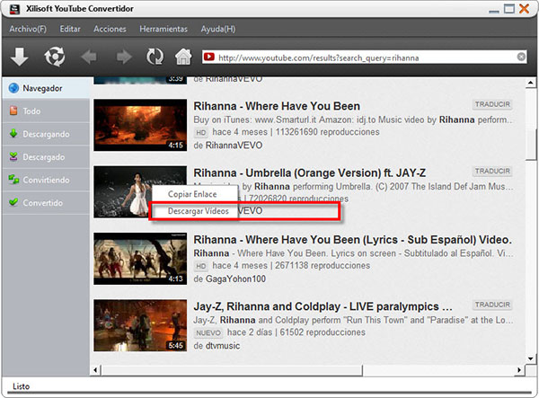Click the 5:45 paralympics video thumbnail
This screenshot has height=398, width=539.
point(140,325)
